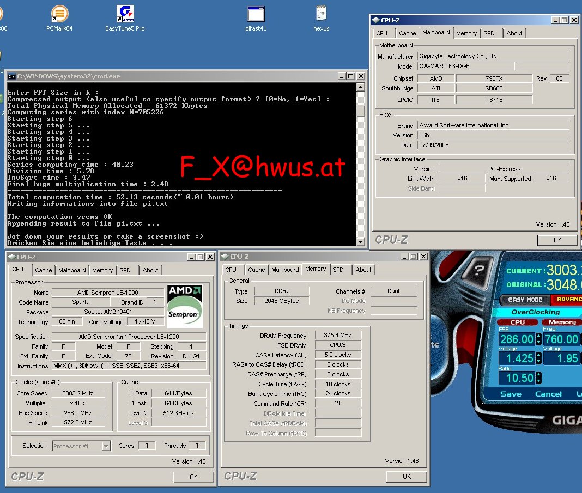The width and height of the screenshot is (582, 493).
Task: Click Cancel in EasyTune overclocking panel
Action: point(548,394)
